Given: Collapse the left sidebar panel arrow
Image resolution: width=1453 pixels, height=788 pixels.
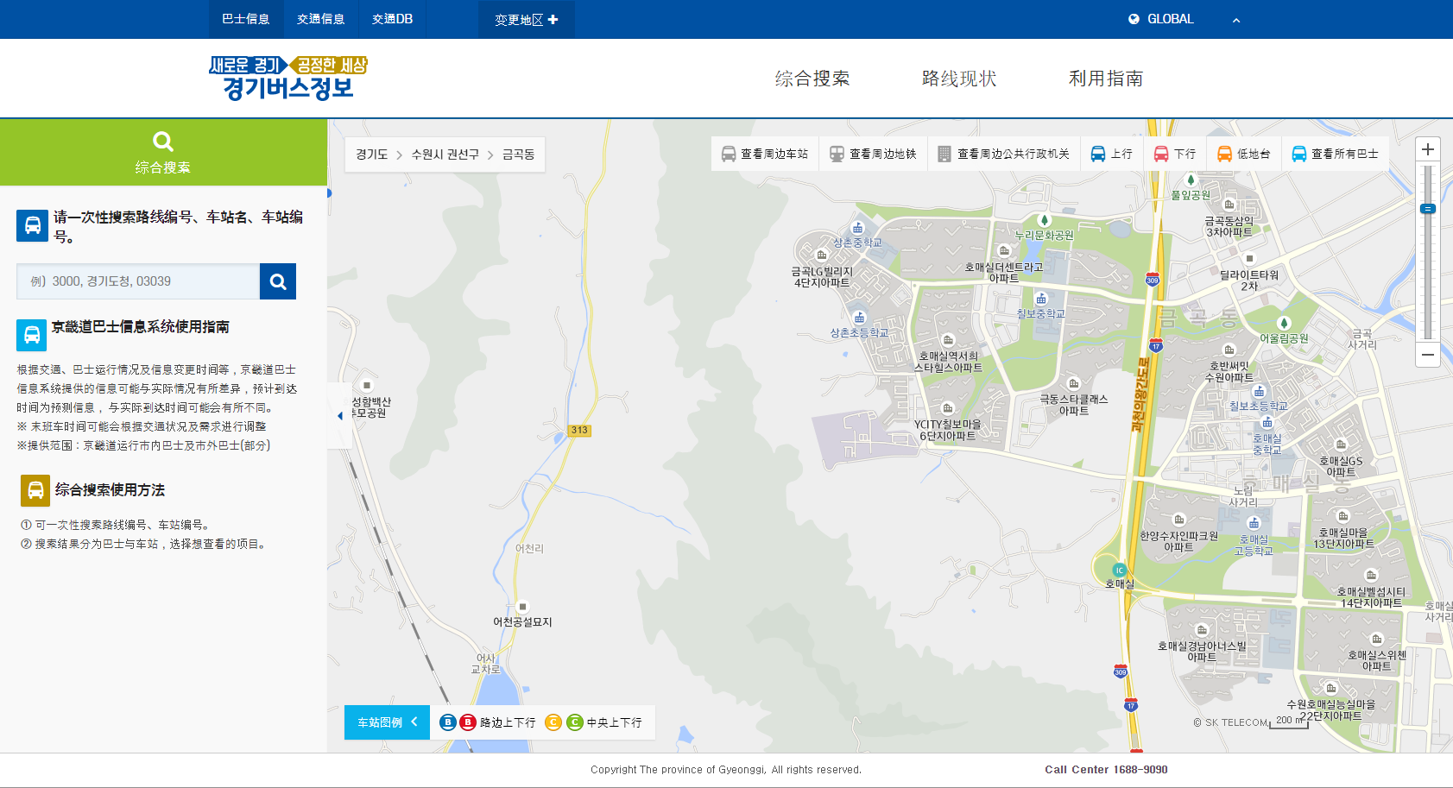Looking at the screenshot, I should (x=339, y=416).
